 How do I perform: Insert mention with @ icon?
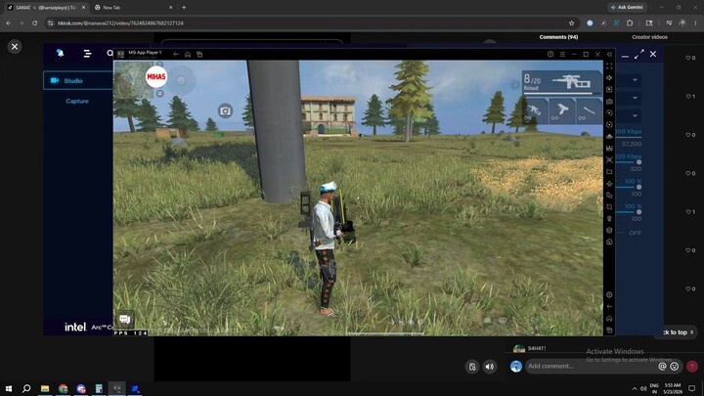[662, 367]
